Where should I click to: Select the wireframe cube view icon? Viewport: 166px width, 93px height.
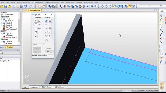[102, 6]
